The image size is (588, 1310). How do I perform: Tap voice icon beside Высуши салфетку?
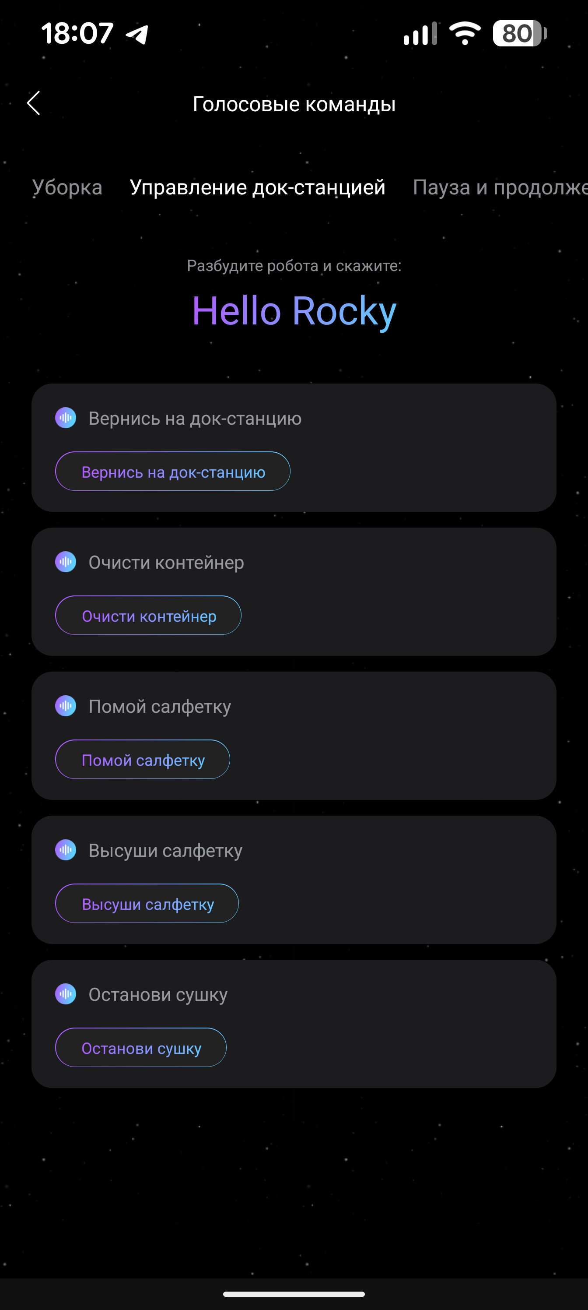pyautogui.click(x=66, y=850)
